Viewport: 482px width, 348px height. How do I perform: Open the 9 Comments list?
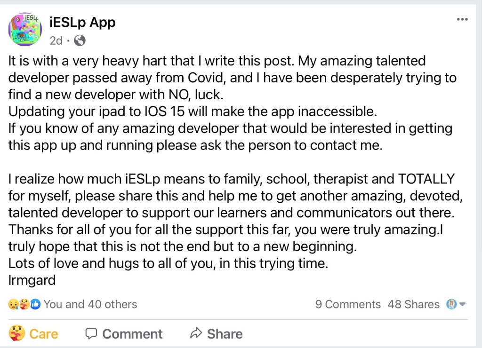348,305
